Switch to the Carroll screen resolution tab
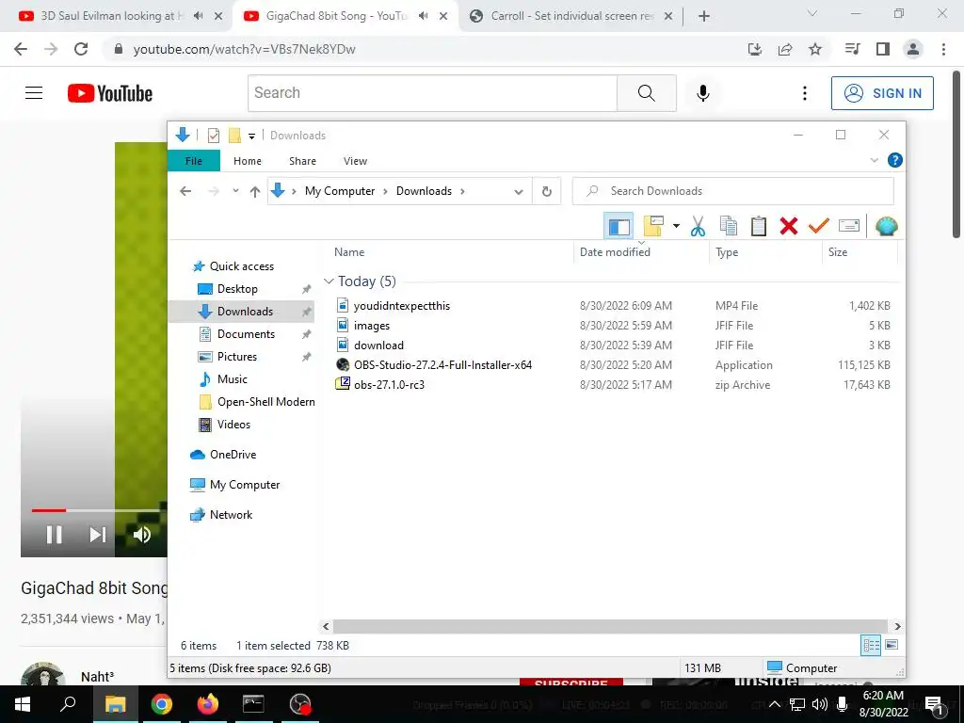This screenshot has width=964, height=723. (x=570, y=16)
